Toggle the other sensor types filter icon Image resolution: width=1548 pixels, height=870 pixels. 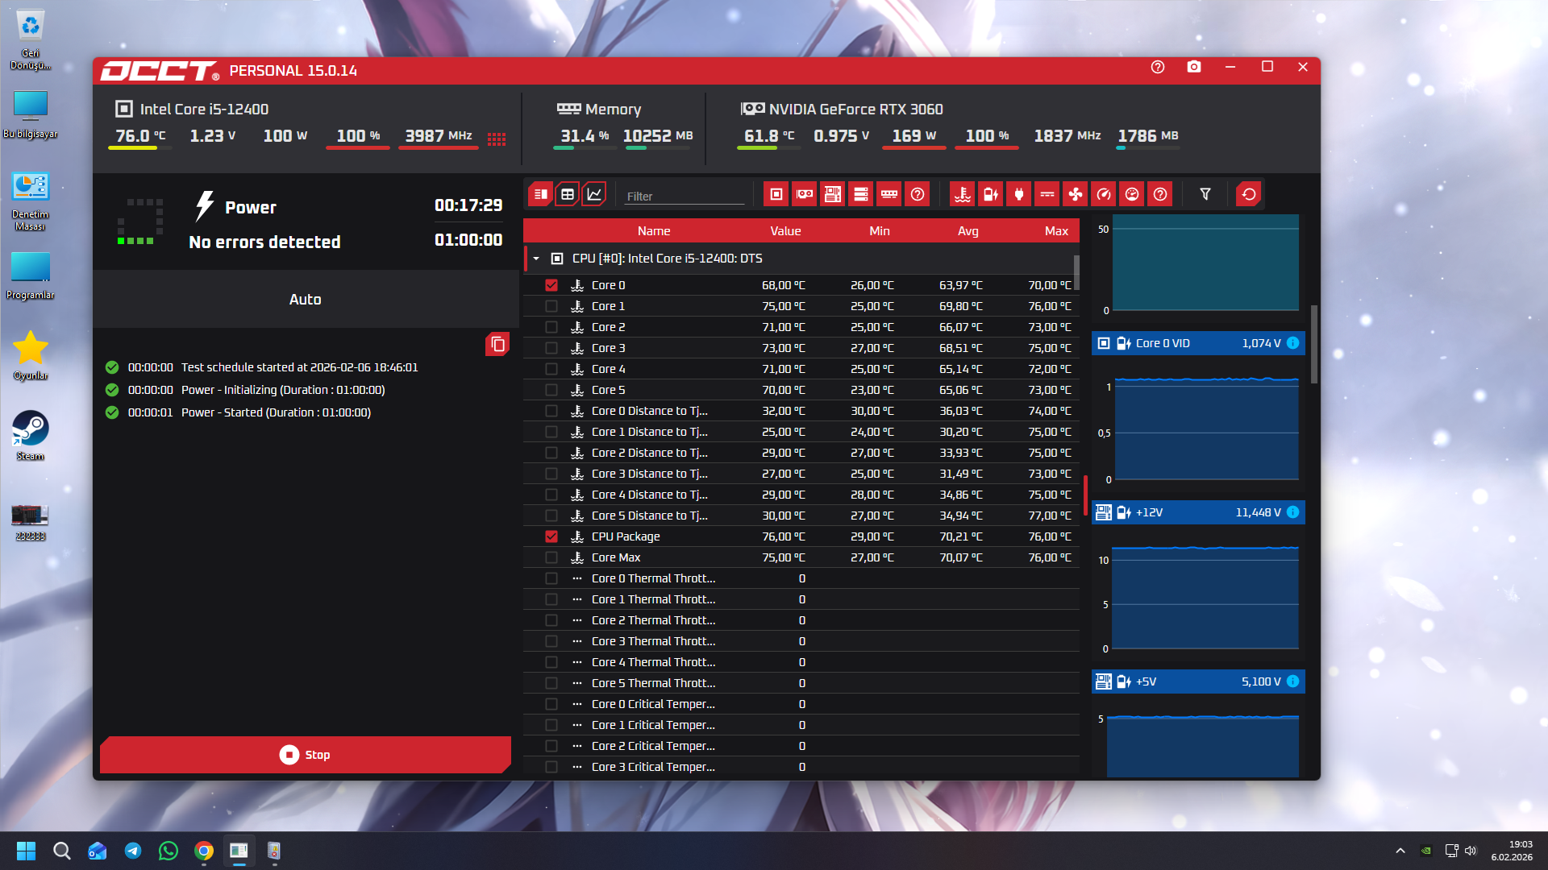coord(1160,194)
